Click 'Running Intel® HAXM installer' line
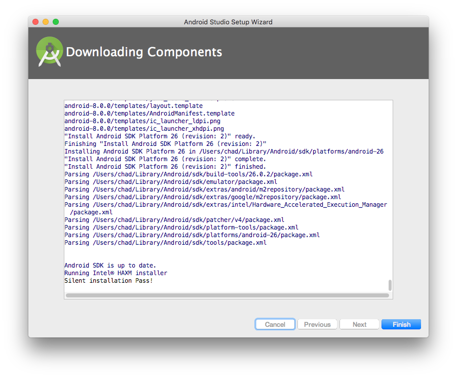Viewport: 457px width, 378px height. tap(116, 273)
